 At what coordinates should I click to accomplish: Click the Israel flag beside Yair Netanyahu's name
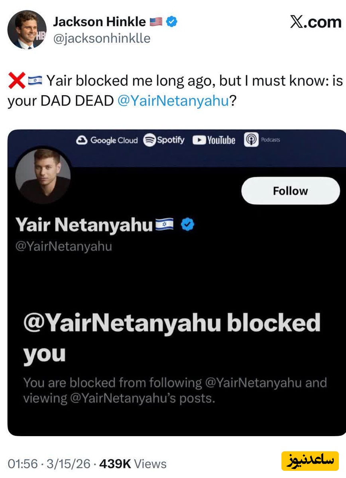164,225
